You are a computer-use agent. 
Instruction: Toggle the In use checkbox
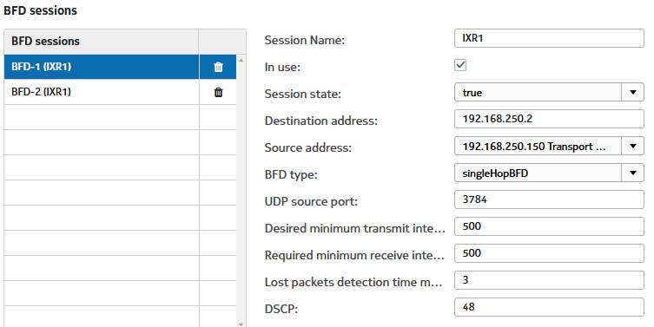coord(460,65)
